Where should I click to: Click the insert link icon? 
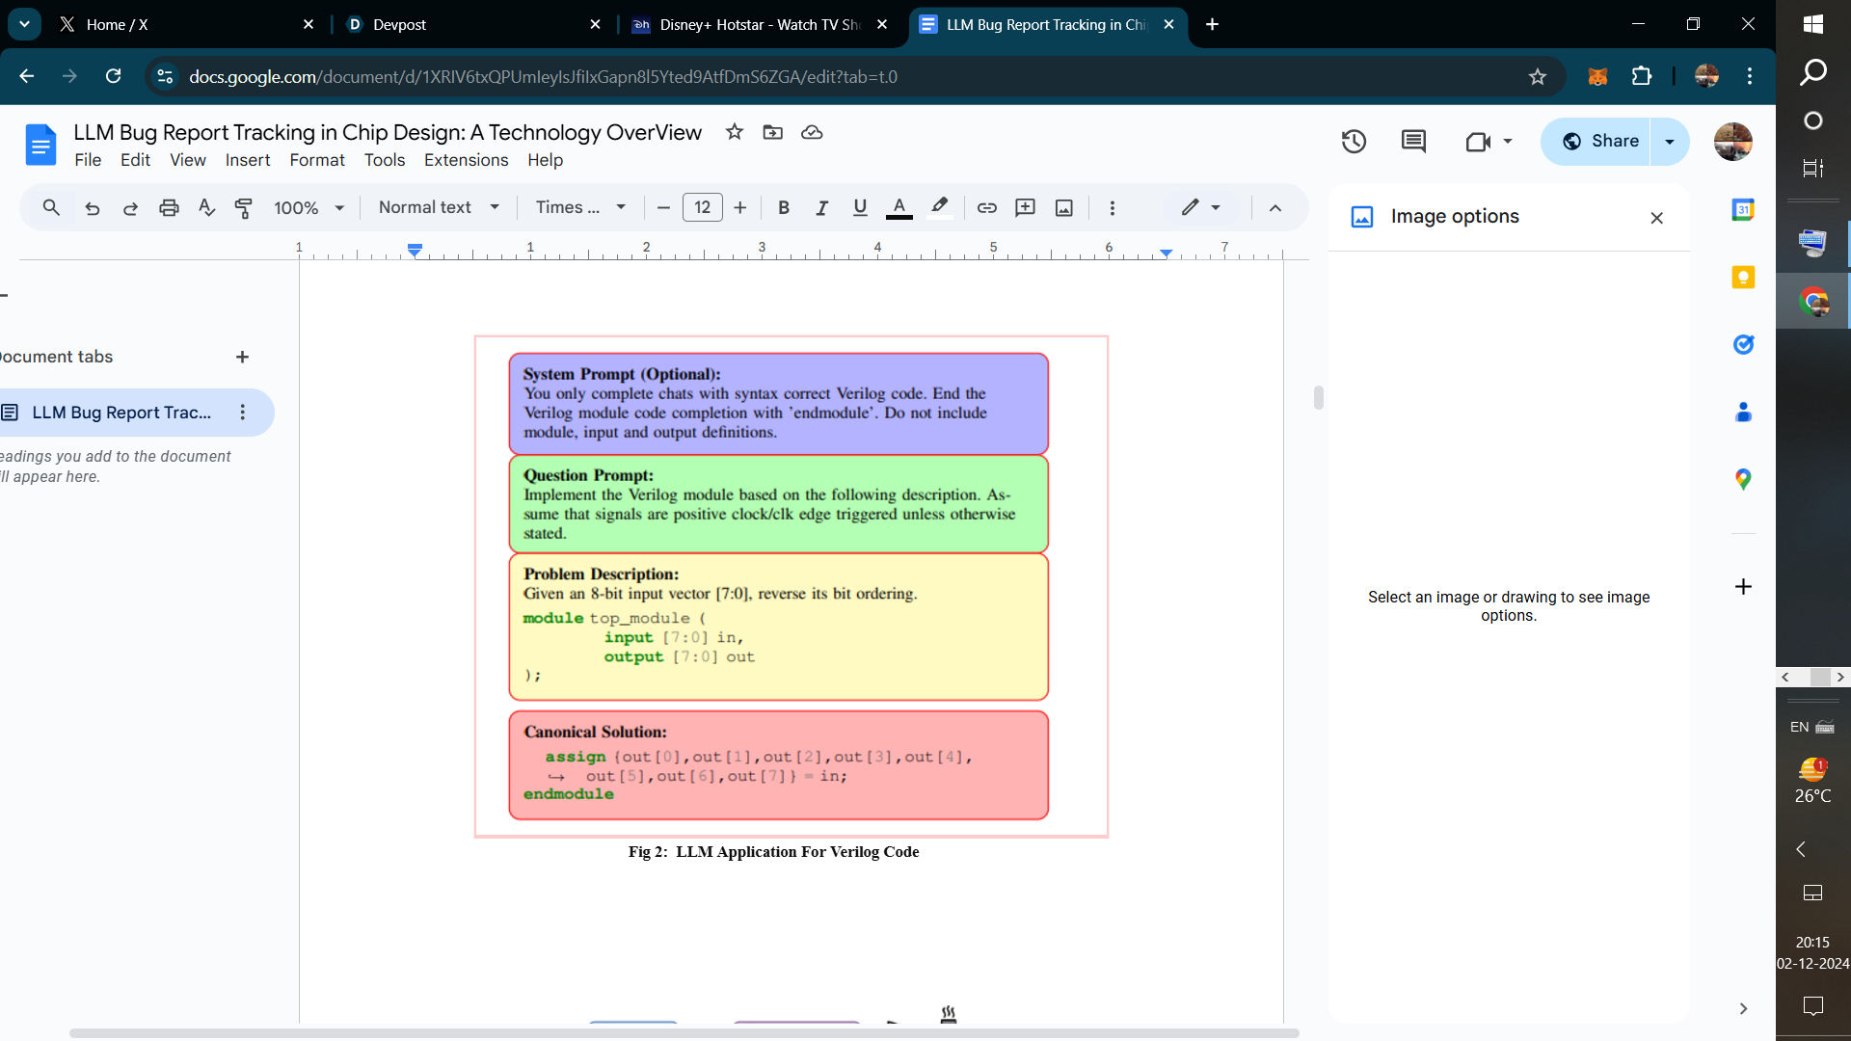pyautogui.click(x=986, y=207)
